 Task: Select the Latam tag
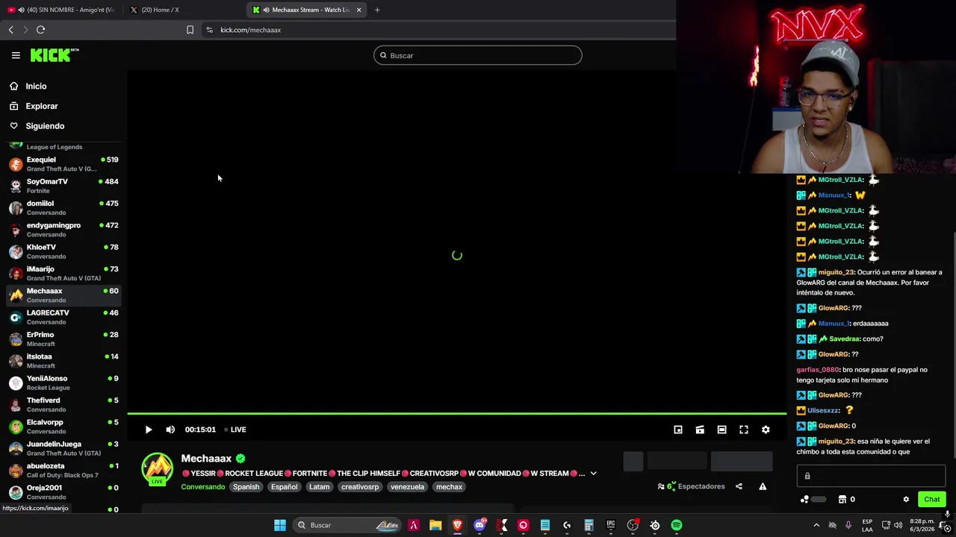point(319,487)
